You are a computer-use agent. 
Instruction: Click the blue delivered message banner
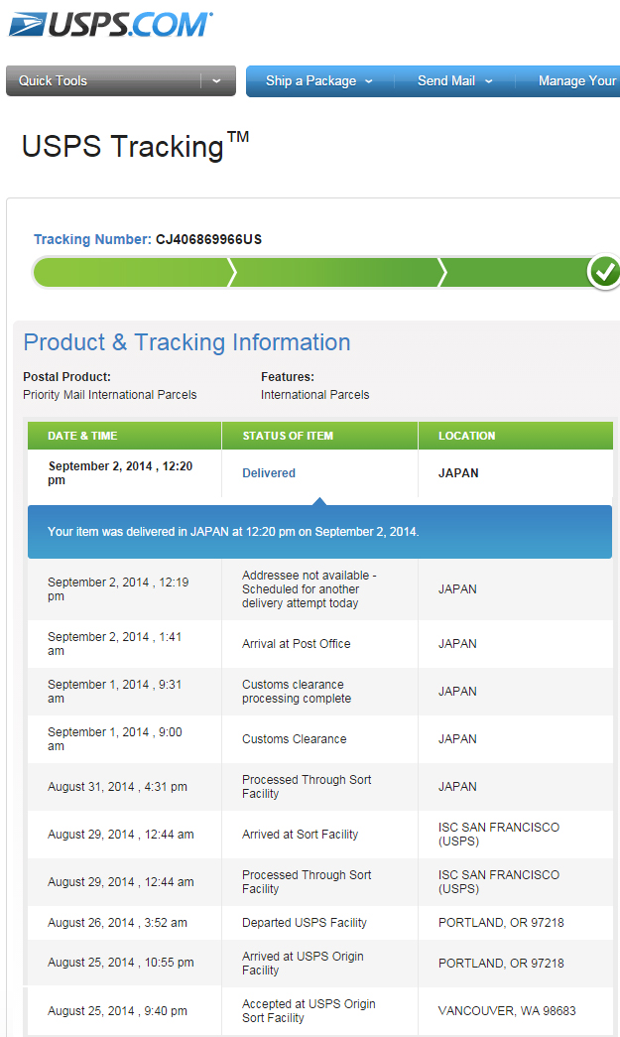319,532
